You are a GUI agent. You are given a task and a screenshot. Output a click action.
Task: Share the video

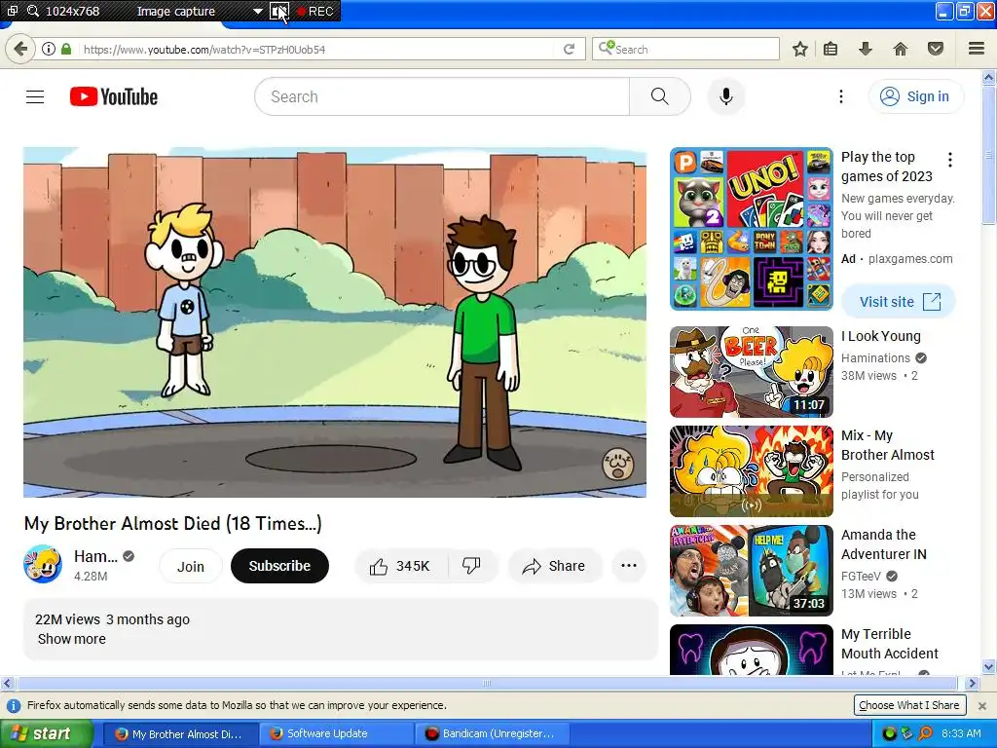click(x=554, y=566)
